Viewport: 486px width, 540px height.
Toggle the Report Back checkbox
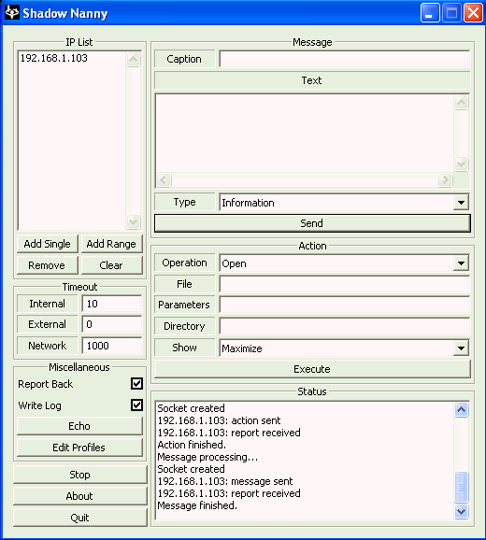click(x=136, y=383)
